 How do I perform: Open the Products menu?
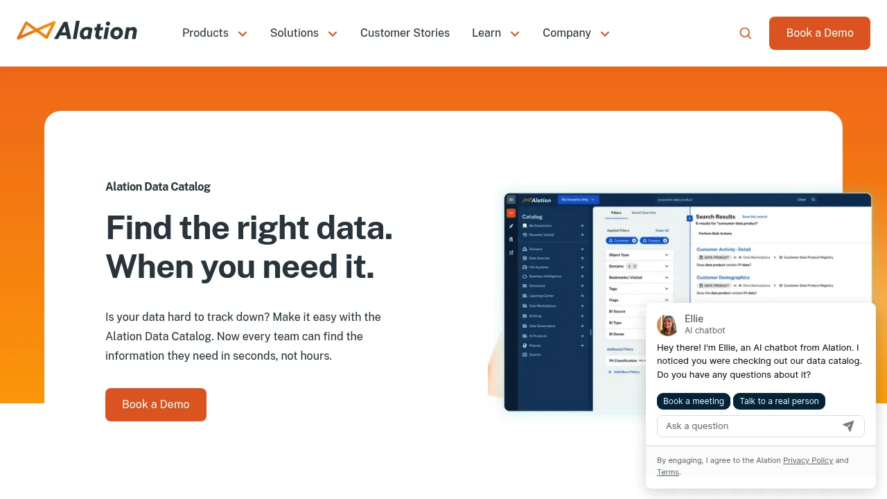coord(205,33)
